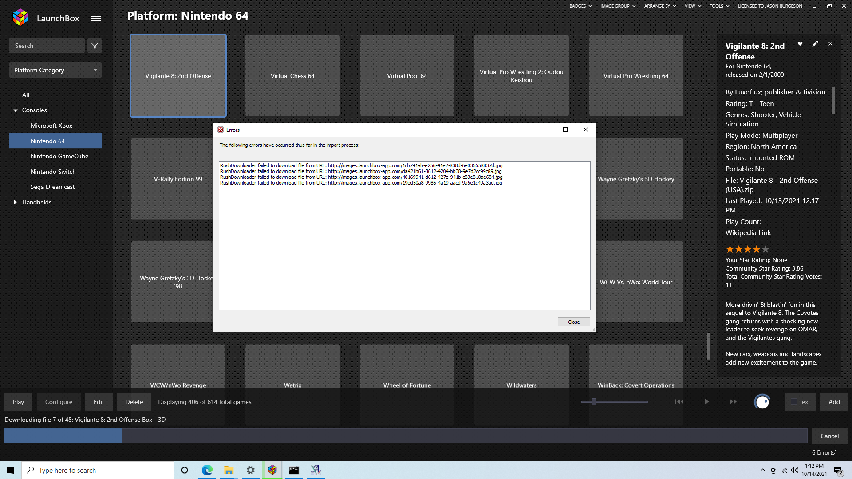Cancel the image download
852x479 pixels.
[x=829, y=436]
